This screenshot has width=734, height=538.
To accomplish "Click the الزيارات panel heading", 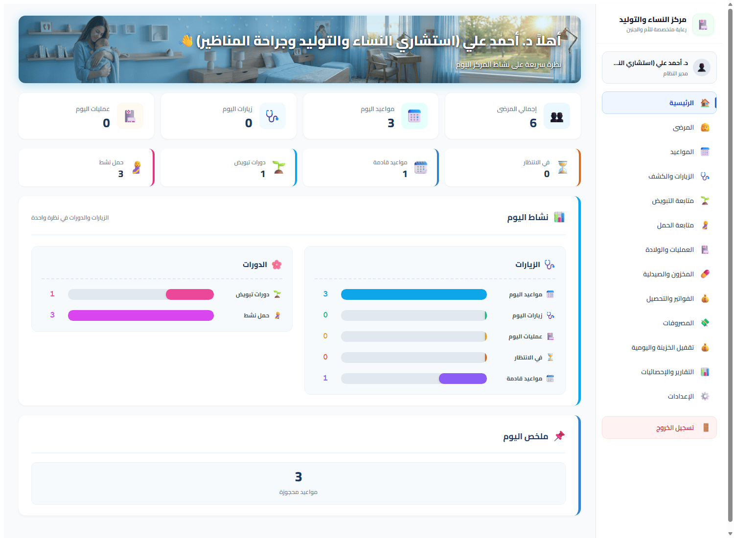I will click(528, 265).
